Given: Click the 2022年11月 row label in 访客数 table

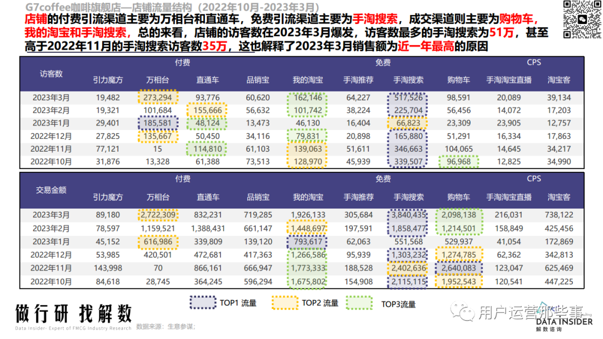Looking at the screenshot, I should click(x=51, y=149).
